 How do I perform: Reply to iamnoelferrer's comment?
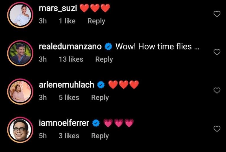tap(100, 136)
